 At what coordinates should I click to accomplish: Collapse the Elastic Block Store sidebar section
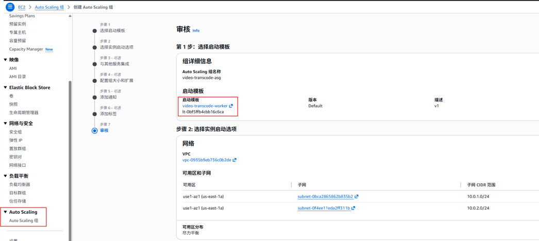click(x=5, y=88)
